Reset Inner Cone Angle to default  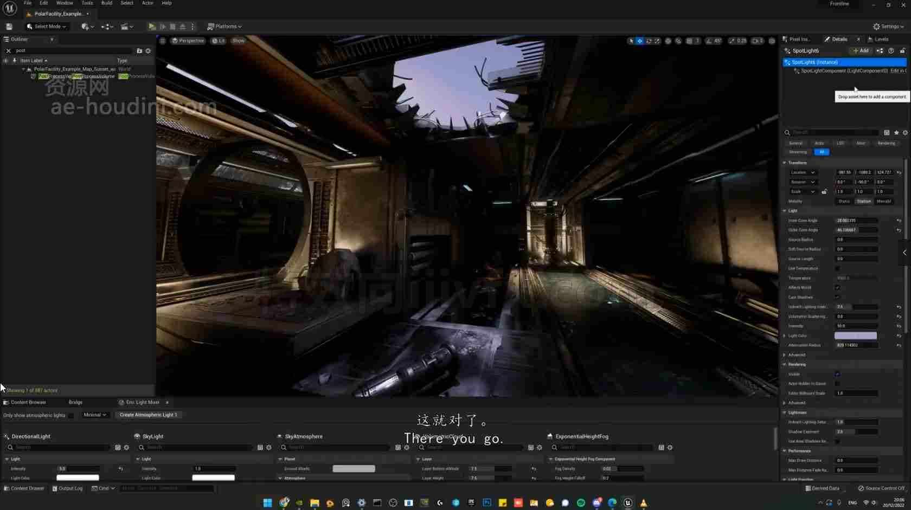pyautogui.click(x=899, y=221)
